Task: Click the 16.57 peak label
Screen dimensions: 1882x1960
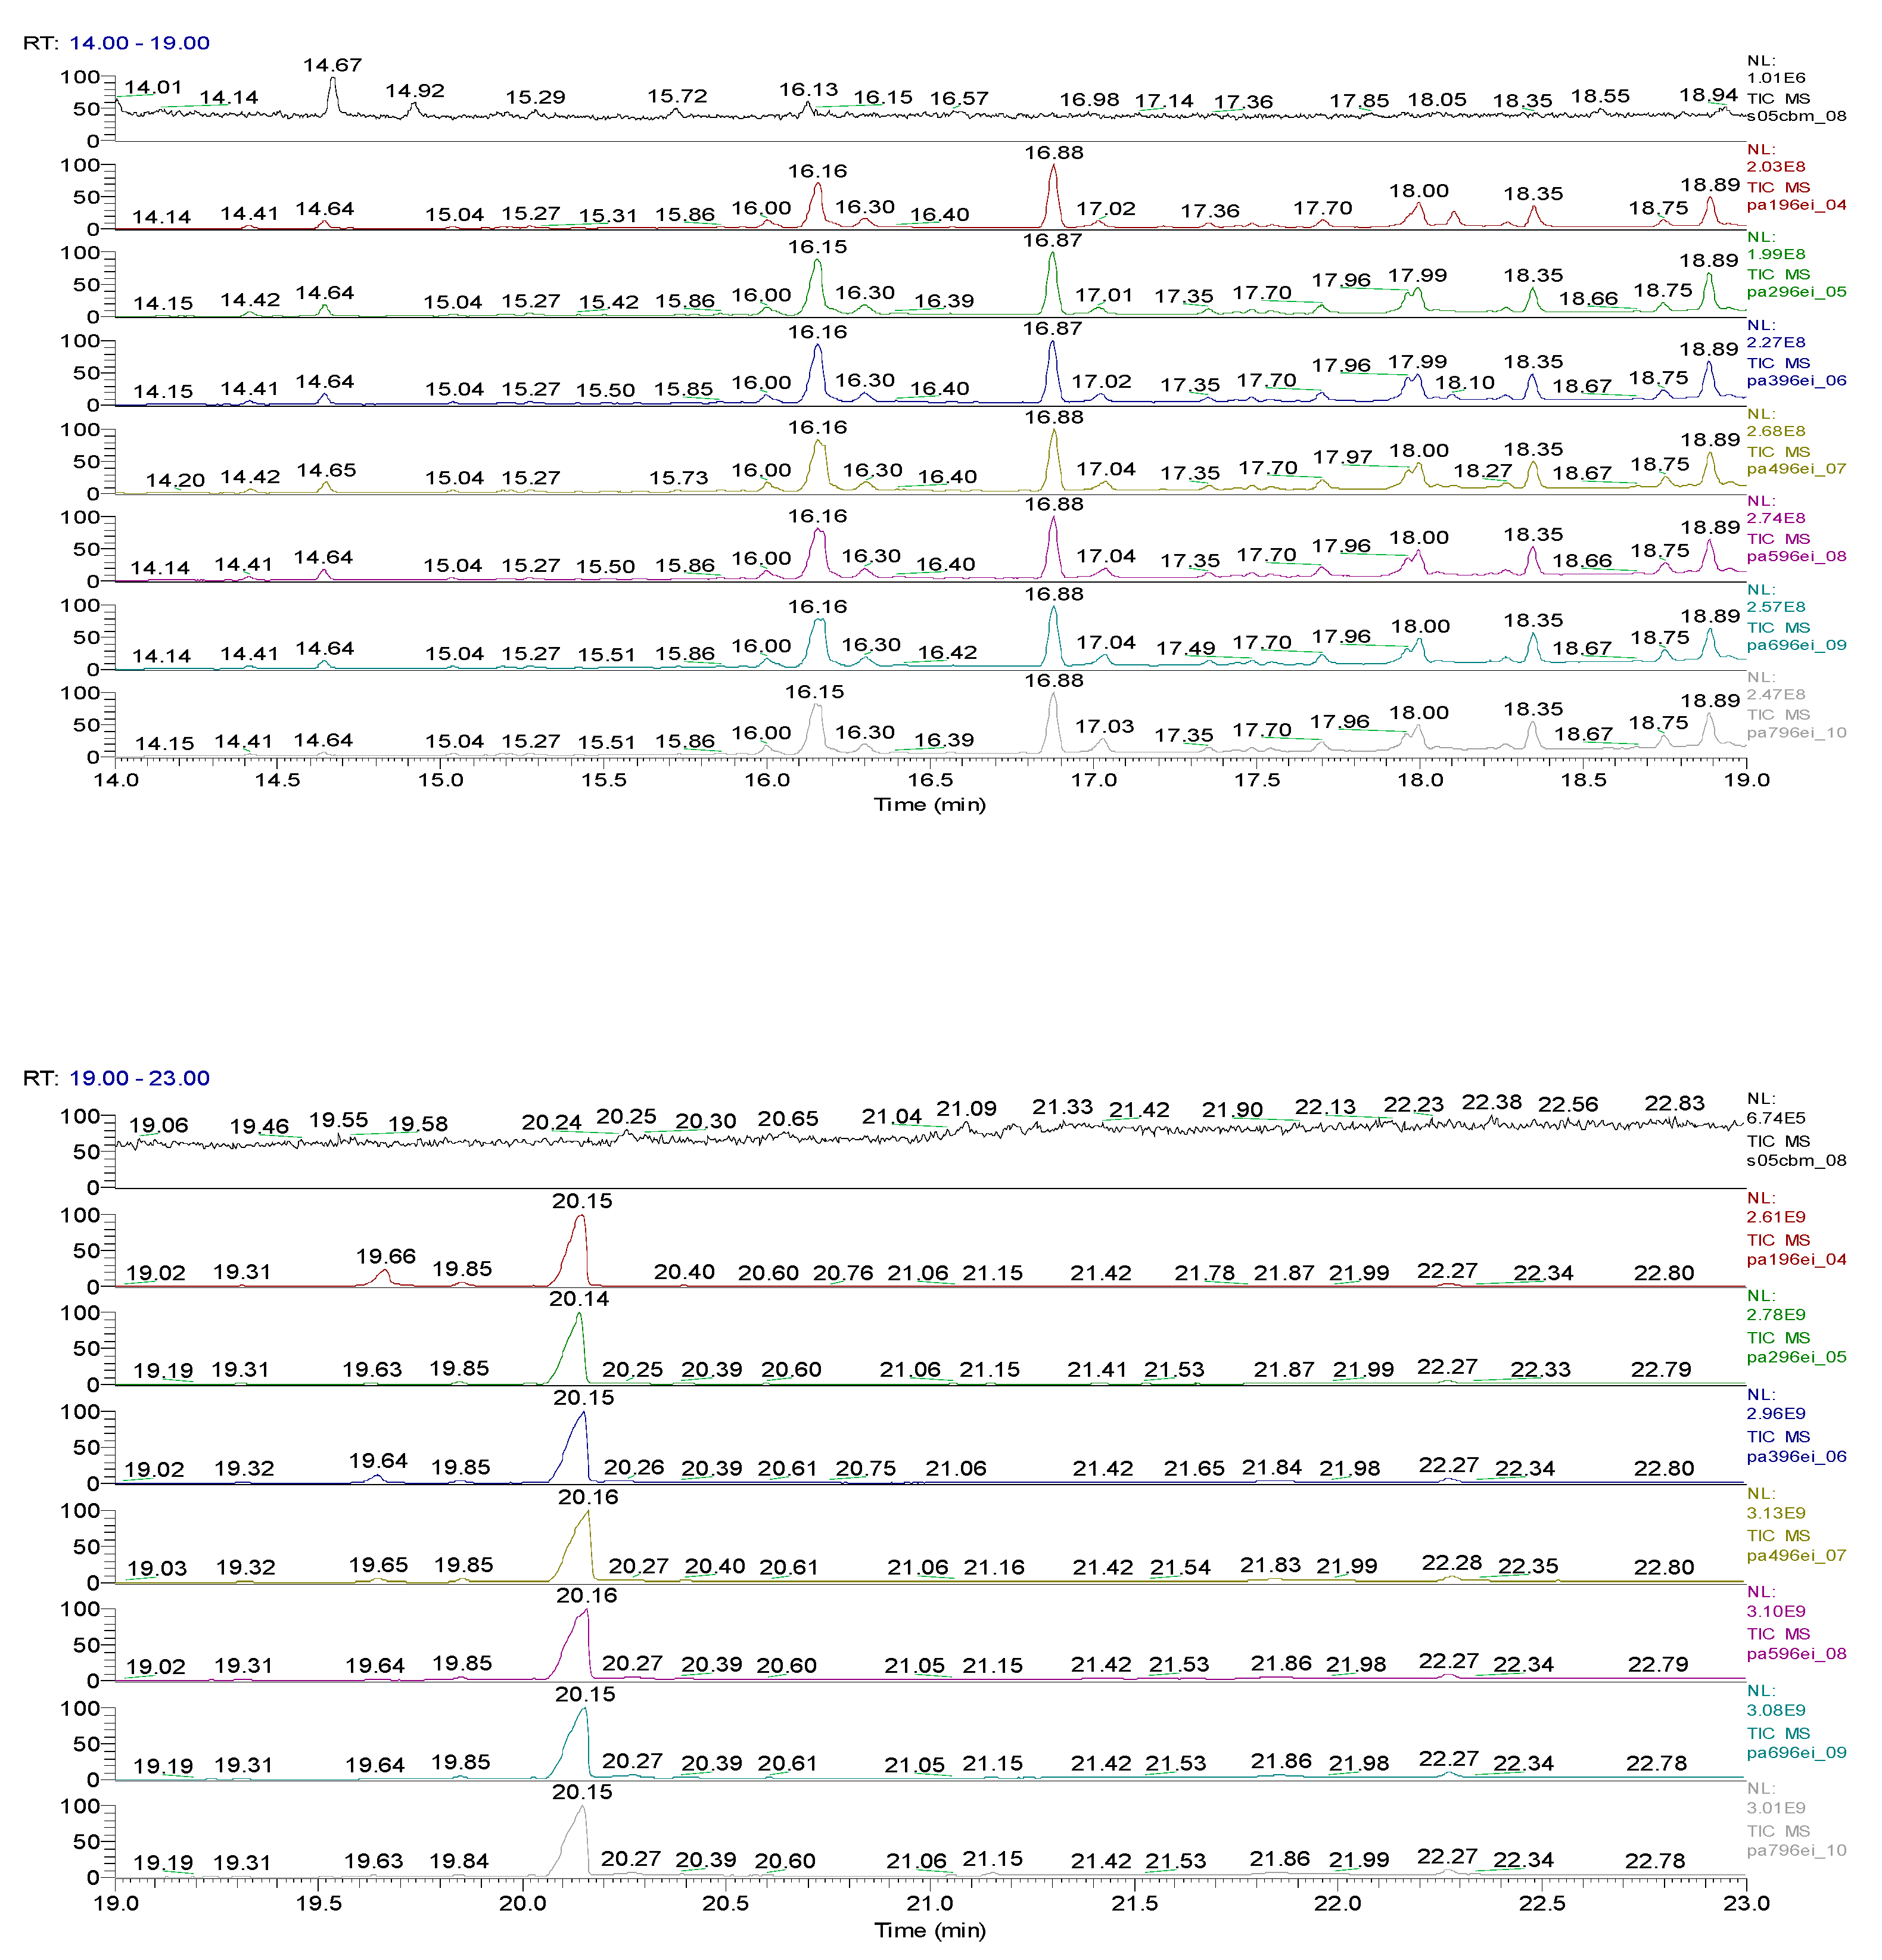Action: pos(959,98)
